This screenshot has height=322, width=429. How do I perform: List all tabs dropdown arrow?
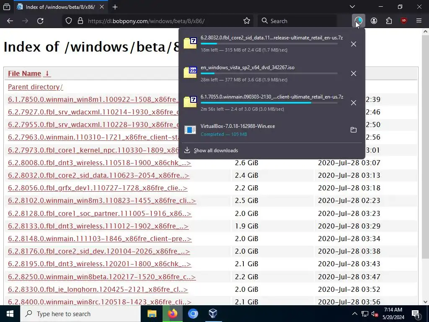tap(352, 7)
